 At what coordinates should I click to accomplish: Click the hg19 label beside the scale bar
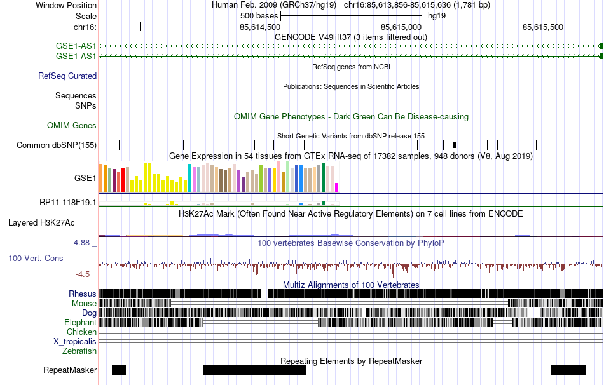point(437,16)
